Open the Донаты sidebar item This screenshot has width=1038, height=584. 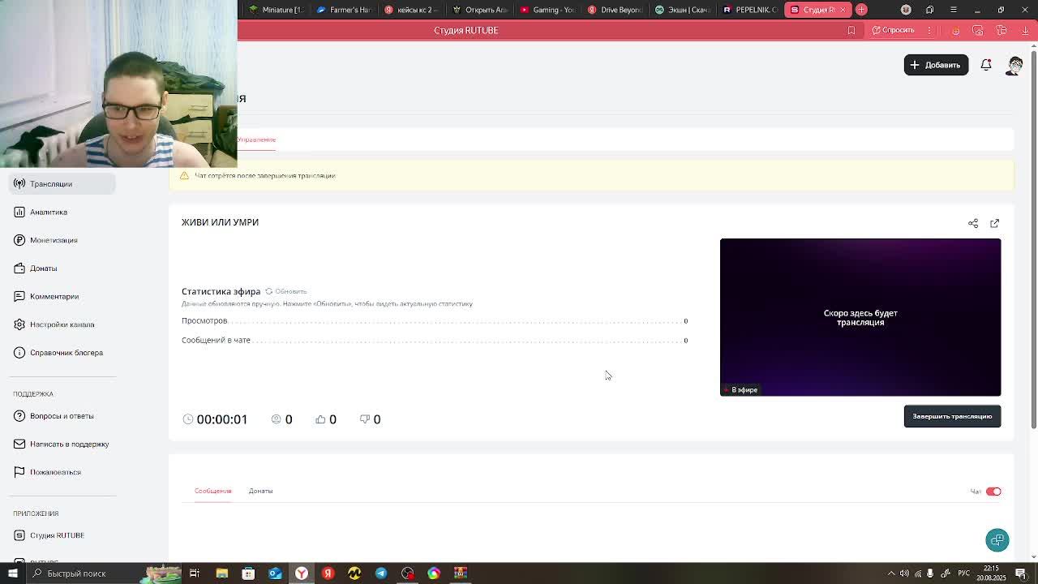pyautogui.click(x=43, y=268)
